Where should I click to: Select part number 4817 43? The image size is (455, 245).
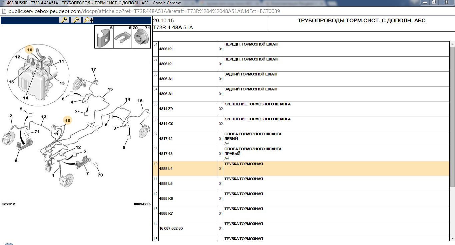coord(166,154)
